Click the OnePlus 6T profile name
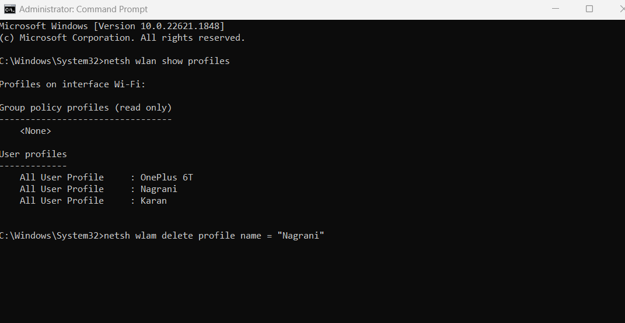Image resolution: width=625 pixels, height=323 pixels. (x=166, y=178)
